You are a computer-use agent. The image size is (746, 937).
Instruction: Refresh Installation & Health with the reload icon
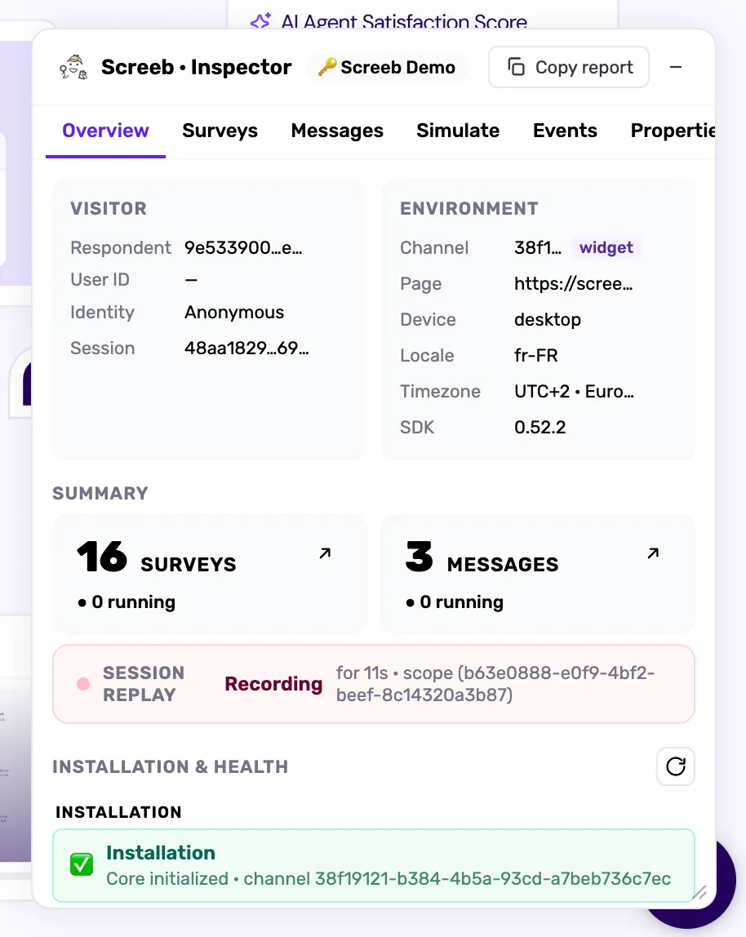[676, 766]
